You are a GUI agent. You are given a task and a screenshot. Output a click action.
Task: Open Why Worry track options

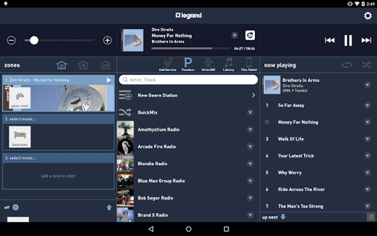tap(368, 173)
